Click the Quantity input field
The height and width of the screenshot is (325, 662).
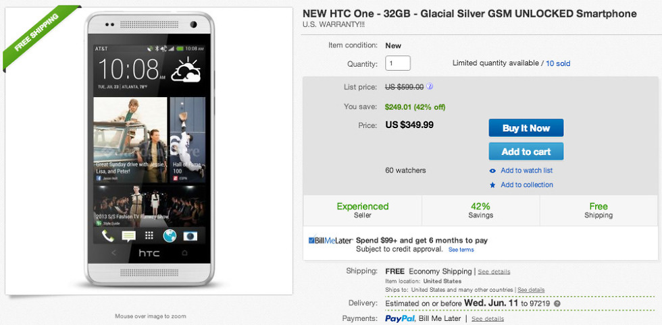tap(398, 63)
